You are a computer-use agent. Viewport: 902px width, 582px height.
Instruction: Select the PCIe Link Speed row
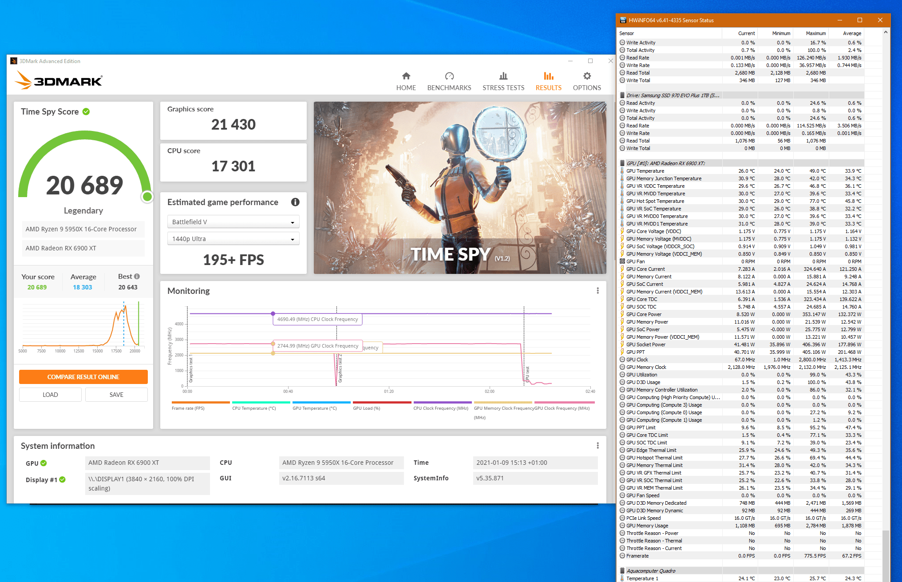(741, 518)
